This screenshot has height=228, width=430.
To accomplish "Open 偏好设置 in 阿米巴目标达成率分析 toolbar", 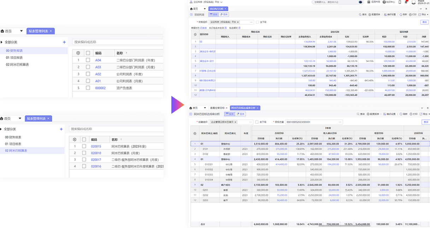I will point(385,114).
